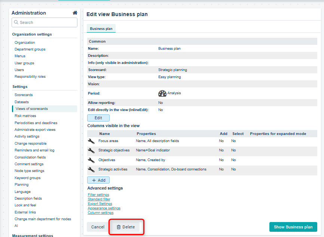
Task: Open Column settings link
Action: tap(101, 213)
